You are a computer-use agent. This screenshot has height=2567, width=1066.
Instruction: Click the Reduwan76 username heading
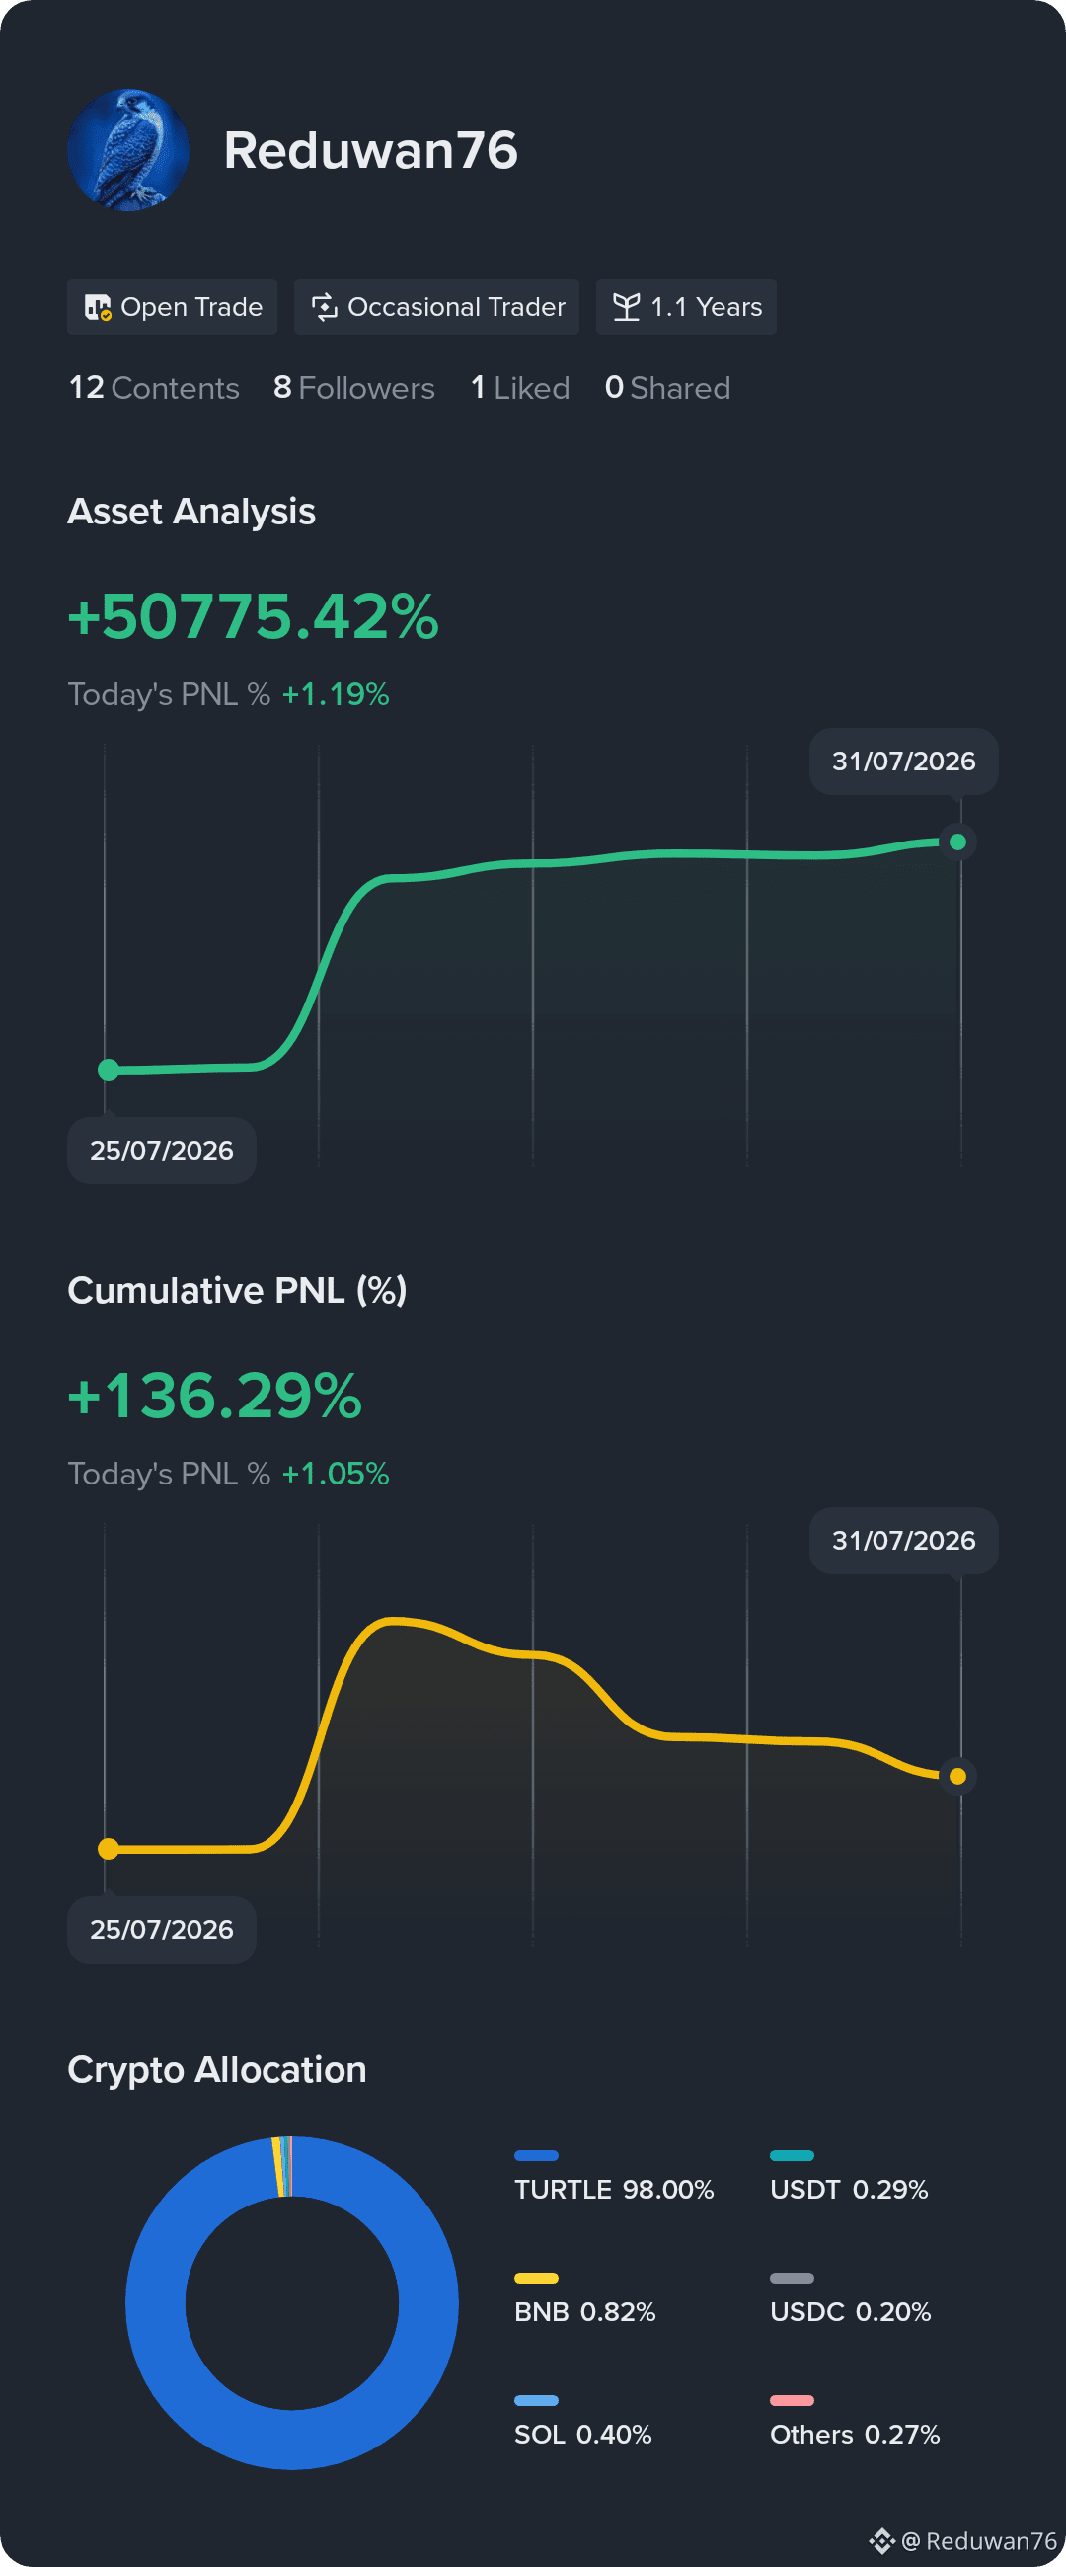pyautogui.click(x=370, y=150)
